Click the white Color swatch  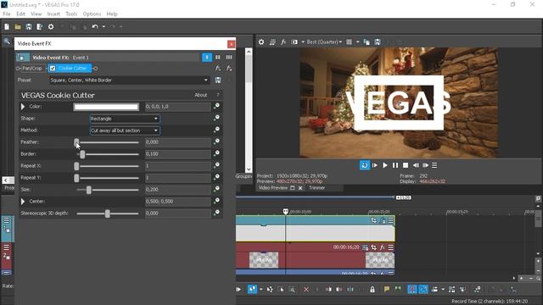pyautogui.click(x=106, y=107)
